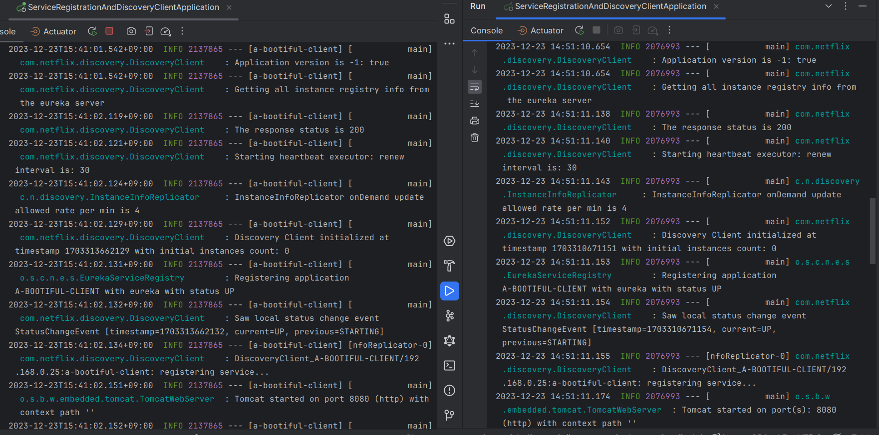The width and height of the screenshot is (879, 435).
Task: Click the greyed stop icon in right panel
Action: (x=596, y=30)
